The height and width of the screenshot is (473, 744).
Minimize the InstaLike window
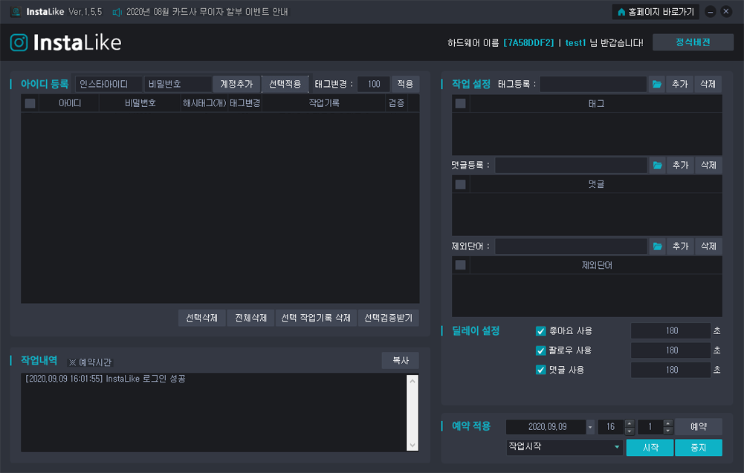(711, 12)
